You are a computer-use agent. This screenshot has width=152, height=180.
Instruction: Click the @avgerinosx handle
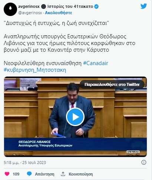click(x=30, y=13)
